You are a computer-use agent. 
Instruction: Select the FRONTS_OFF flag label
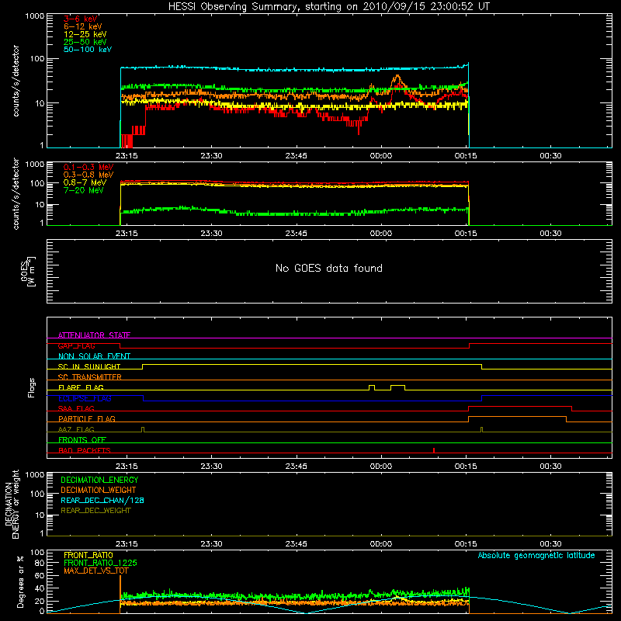tap(82, 439)
